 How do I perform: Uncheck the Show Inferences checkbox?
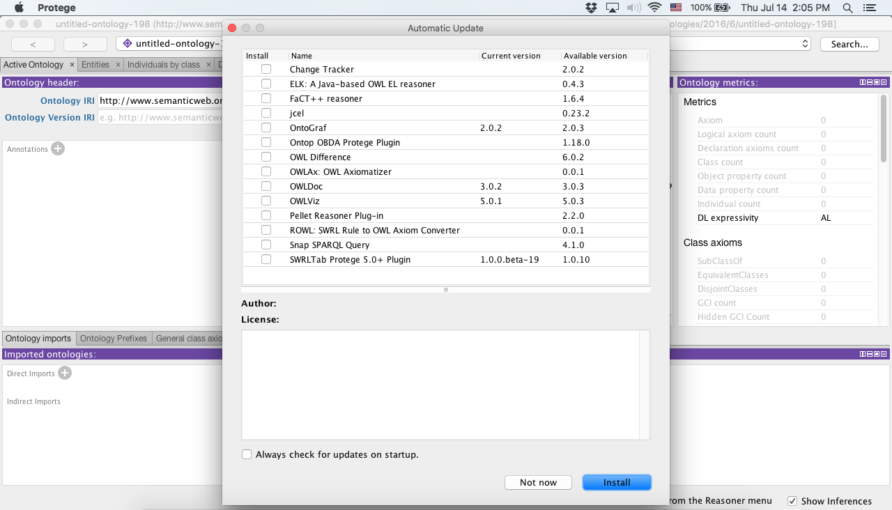(792, 501)
